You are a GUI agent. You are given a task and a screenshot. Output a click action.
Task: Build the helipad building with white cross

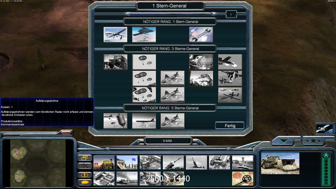coord(150,163)
